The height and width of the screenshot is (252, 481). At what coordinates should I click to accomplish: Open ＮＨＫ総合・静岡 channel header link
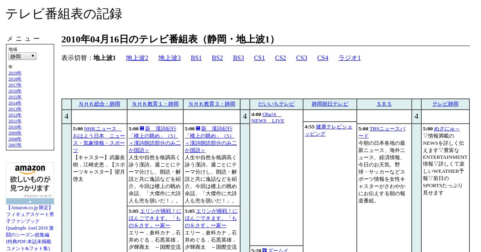[x=99, y=104]
